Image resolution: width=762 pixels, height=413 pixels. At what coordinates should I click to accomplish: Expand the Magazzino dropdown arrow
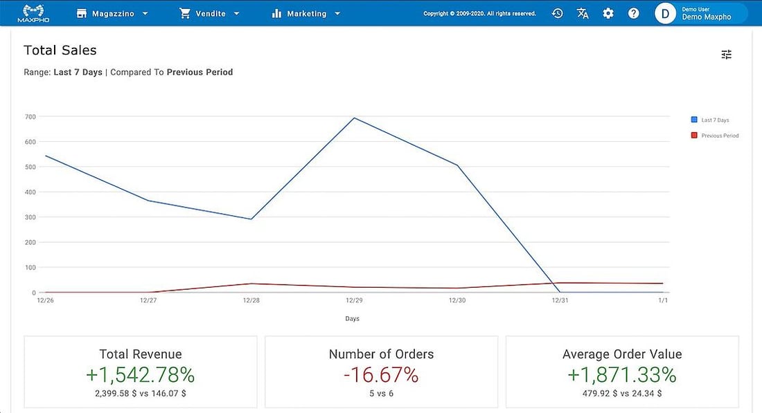[x=145, y=14]
